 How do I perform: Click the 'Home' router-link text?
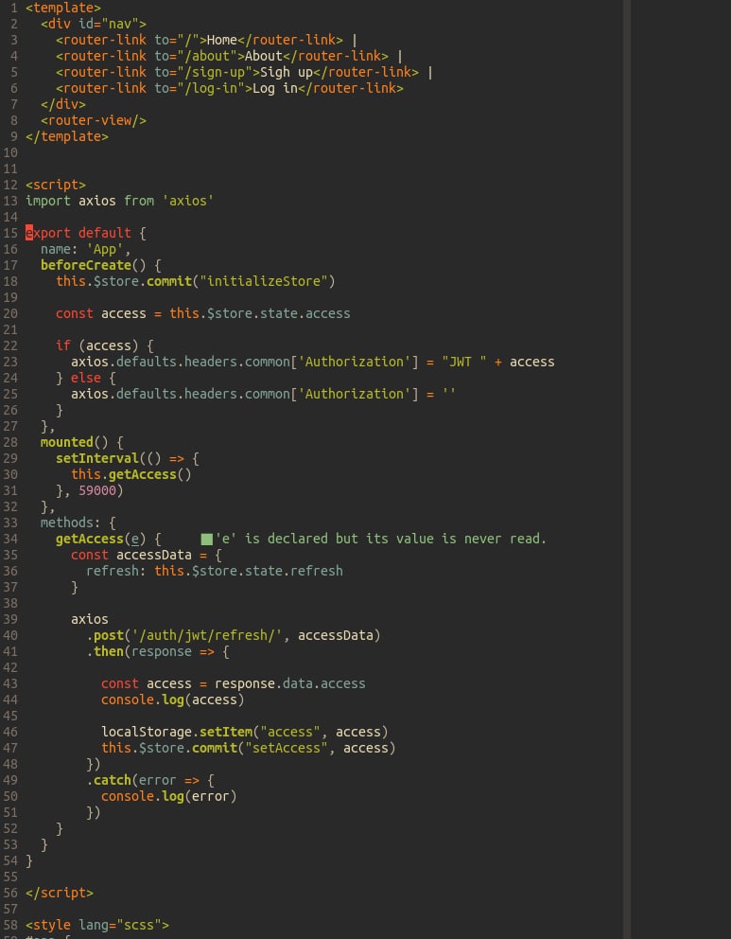pos(222,40)
